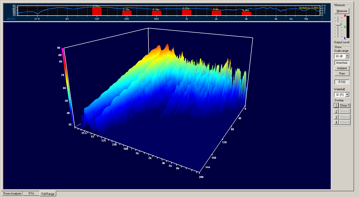Adjust the Output Level slider handle
The image size is (359, 197).
pos(338,24)
